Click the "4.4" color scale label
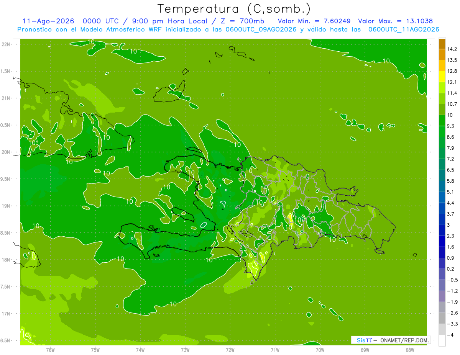The image size is (460, 355). pos(450,203)
